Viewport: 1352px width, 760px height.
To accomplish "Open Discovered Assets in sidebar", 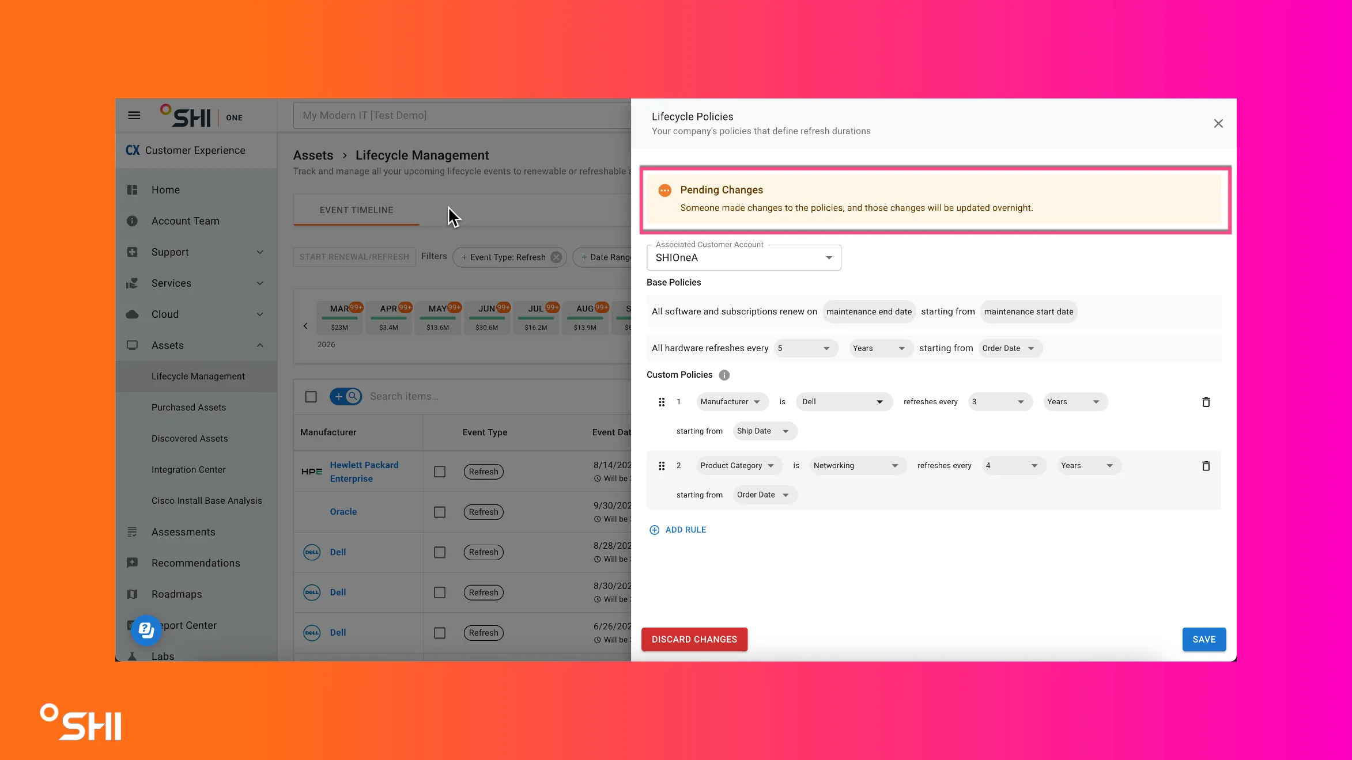I will pyautogui.click(x=190, y=439).
